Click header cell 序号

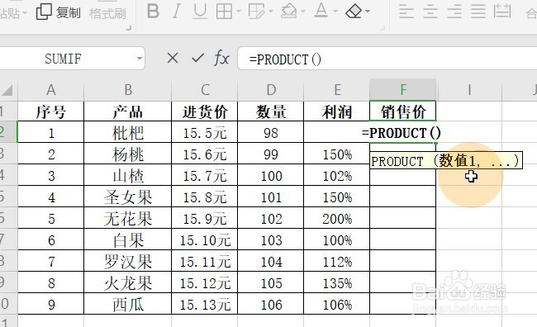pyautogui.click(x=51, y=111)
